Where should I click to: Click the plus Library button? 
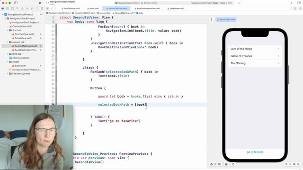click(291, 3)
